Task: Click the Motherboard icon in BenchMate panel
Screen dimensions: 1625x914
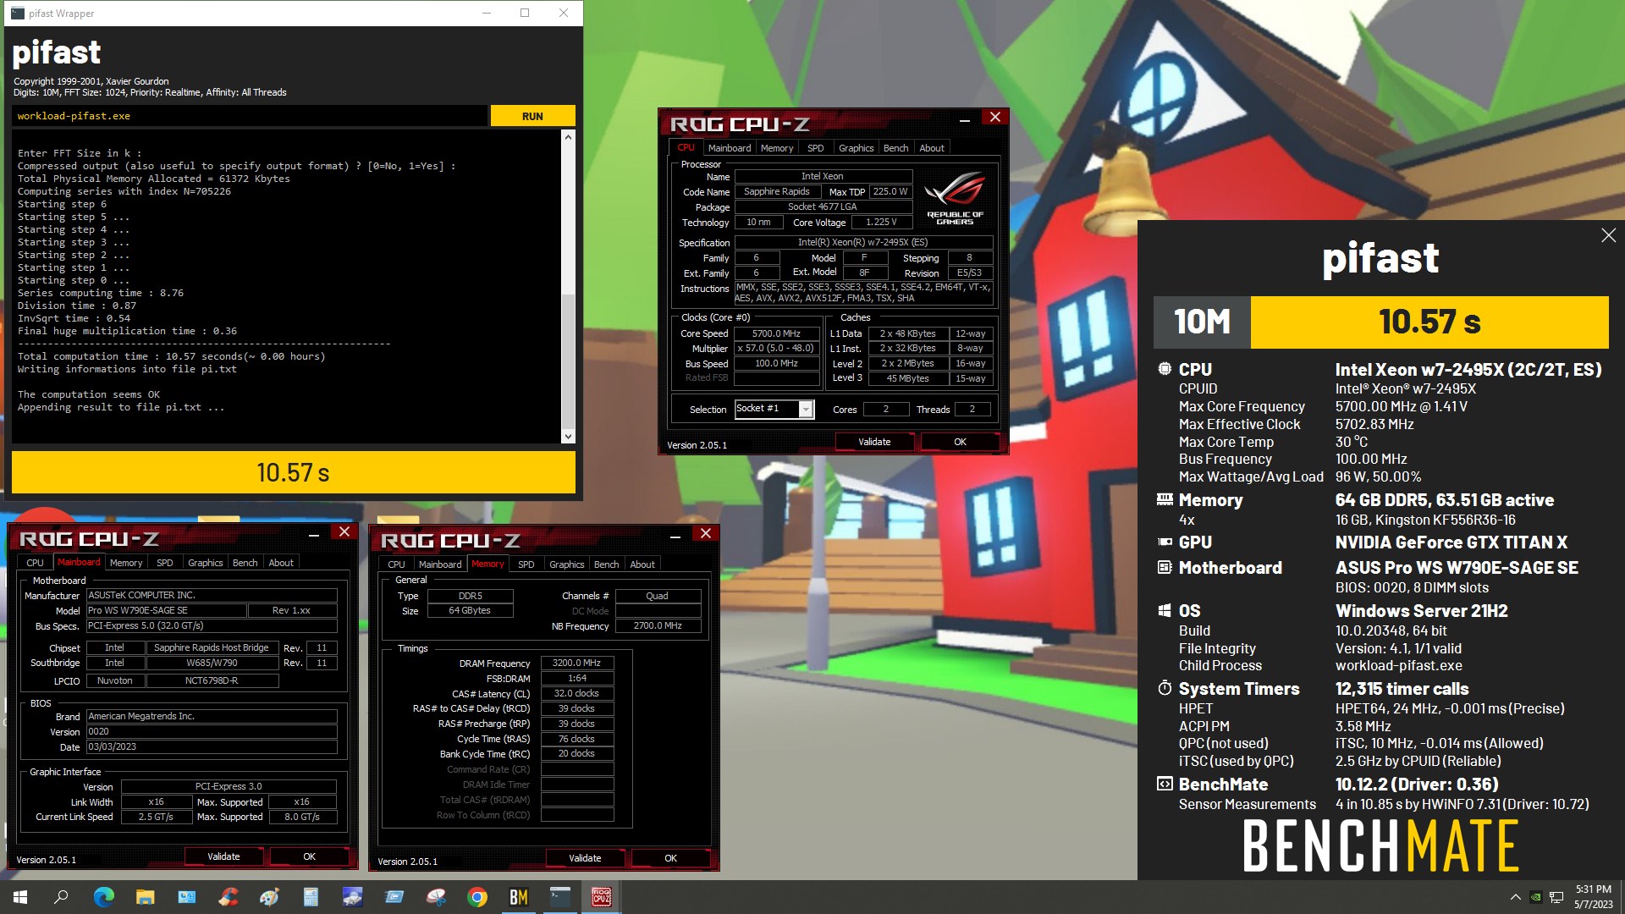Action: pos(1165,567)
